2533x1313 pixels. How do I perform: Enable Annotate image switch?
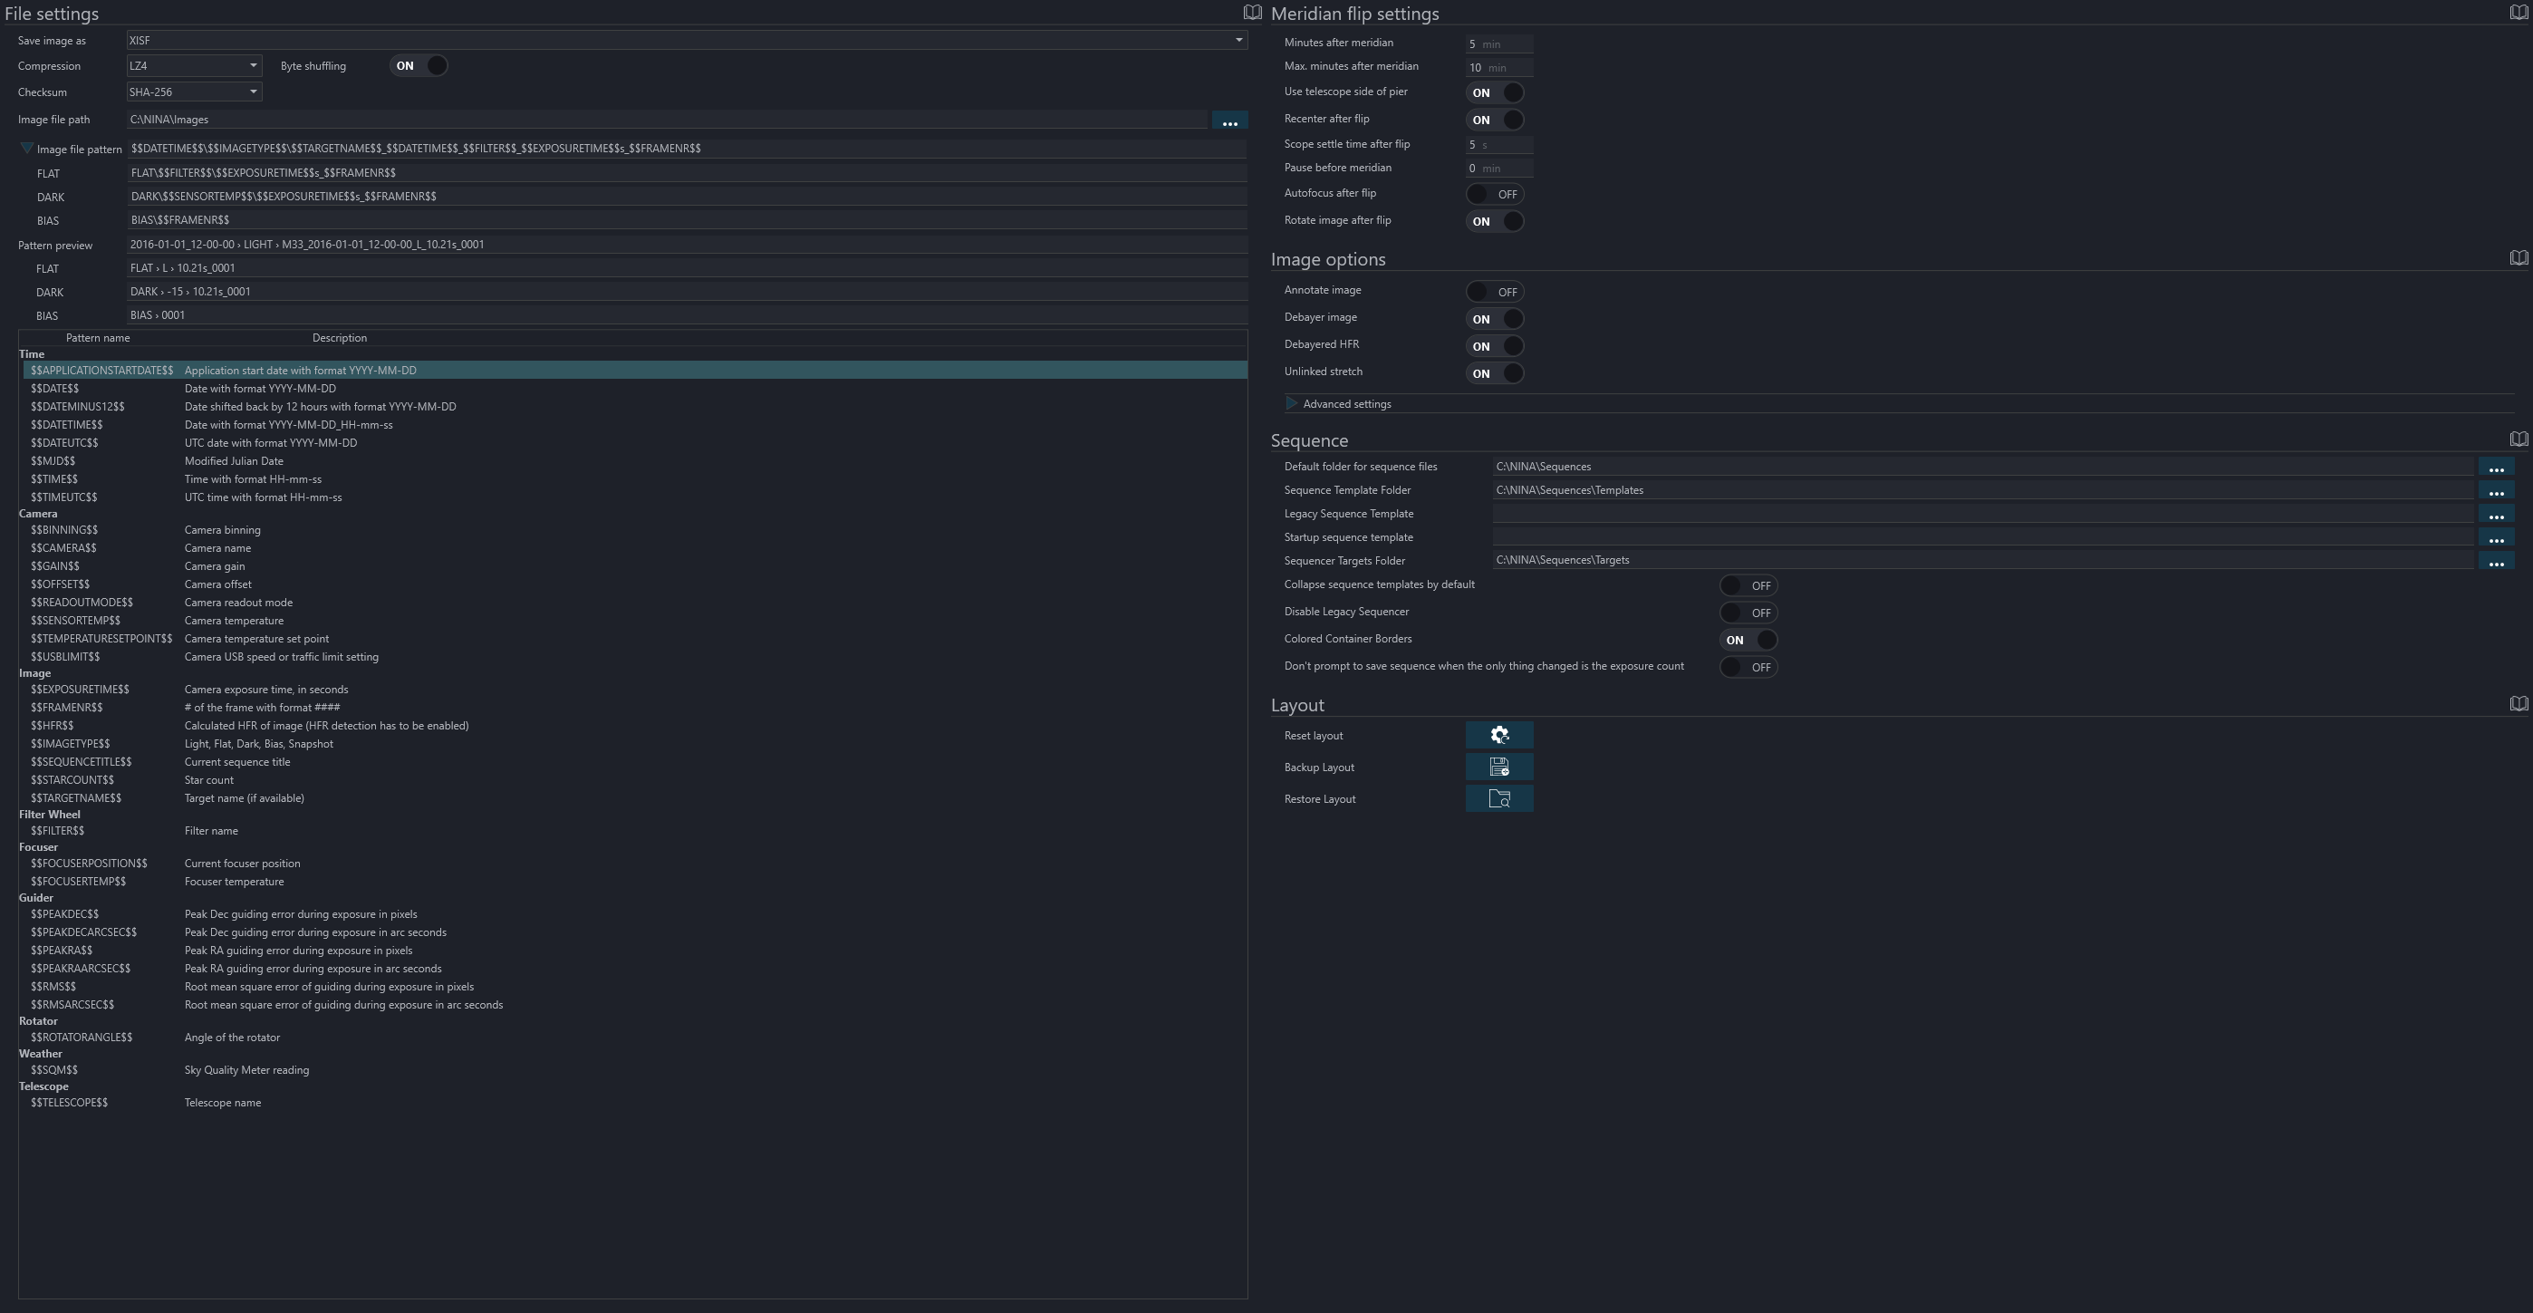pyautogui.click(x=1495, y=292)
